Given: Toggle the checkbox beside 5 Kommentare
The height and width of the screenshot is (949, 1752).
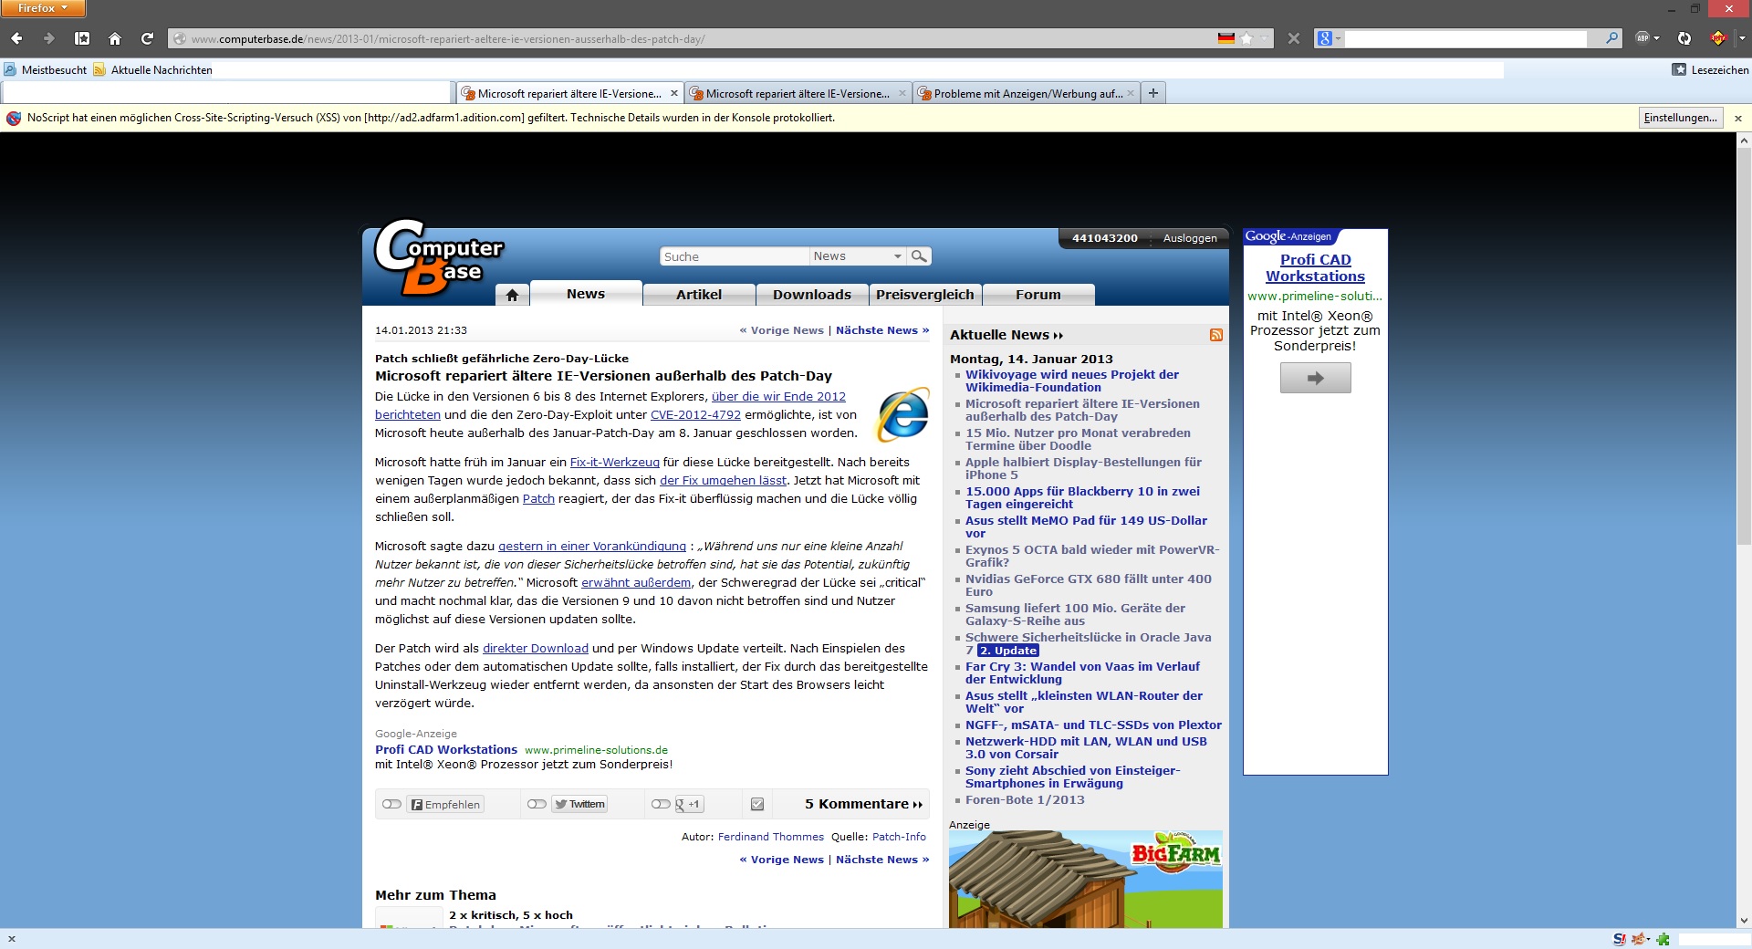Looking at the screenshot, I should [x=757, y=804].
